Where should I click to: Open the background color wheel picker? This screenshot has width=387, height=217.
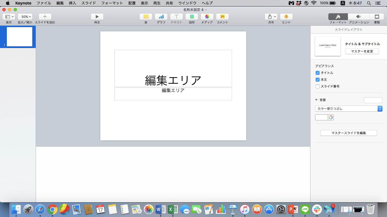pos(331,118)
